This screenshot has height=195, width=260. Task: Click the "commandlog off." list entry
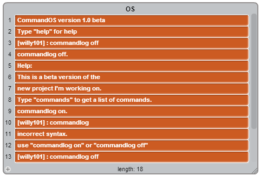coord(132,54)
